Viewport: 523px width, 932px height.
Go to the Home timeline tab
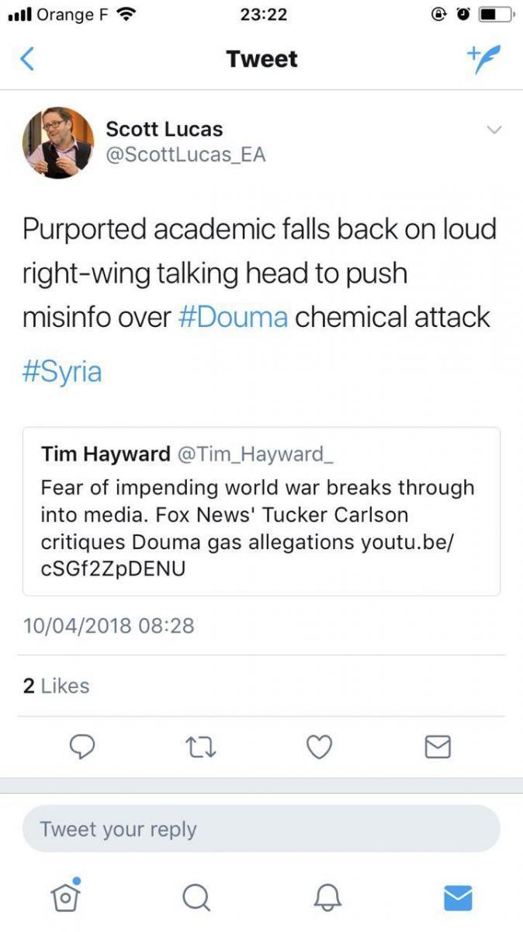[66, 897]
